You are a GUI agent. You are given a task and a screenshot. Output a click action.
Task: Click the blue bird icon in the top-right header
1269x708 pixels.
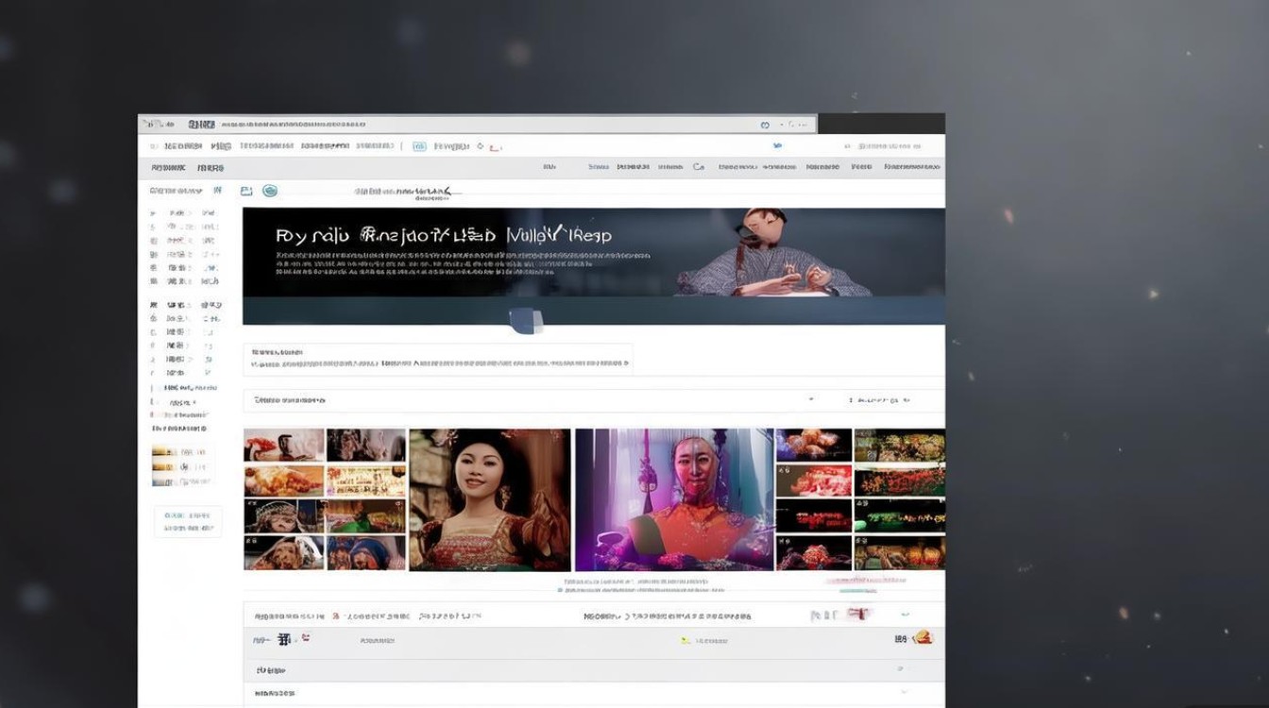click(x=777, y=146)
